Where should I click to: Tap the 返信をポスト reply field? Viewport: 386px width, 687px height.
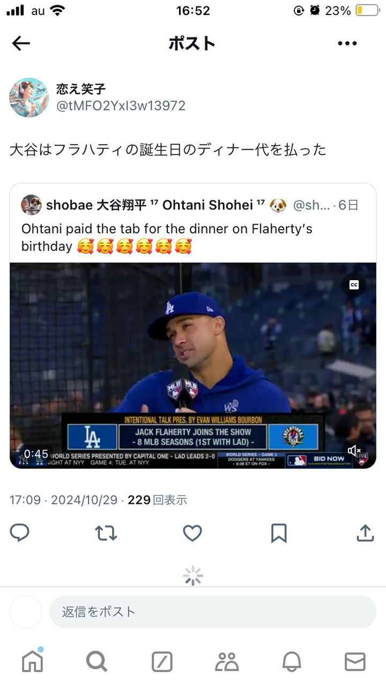(213, 612)
